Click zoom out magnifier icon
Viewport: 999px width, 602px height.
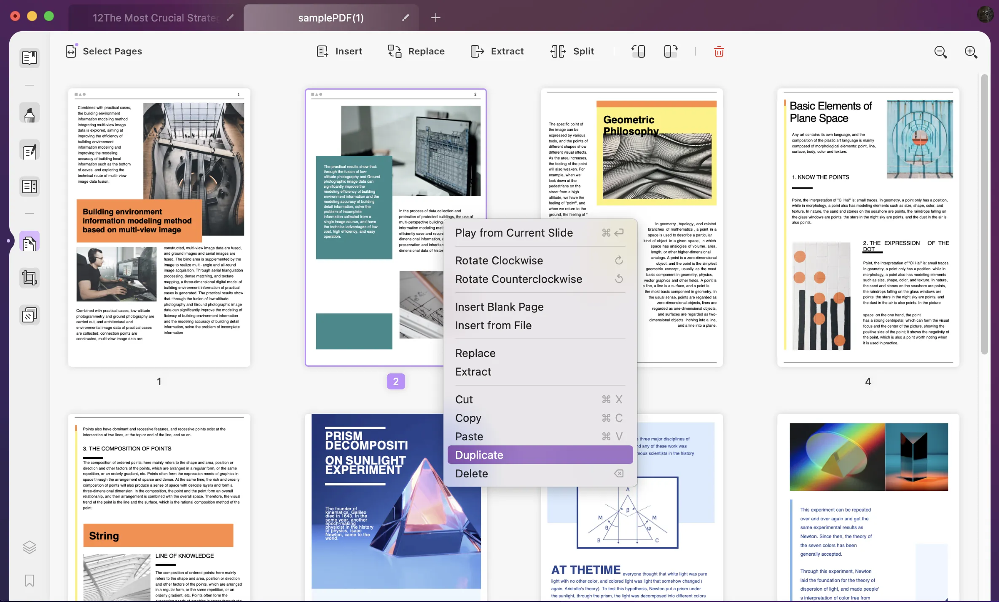(940, 51)
